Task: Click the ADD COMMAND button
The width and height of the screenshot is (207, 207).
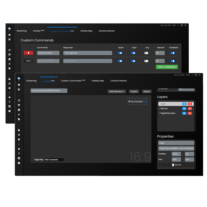Action: coord(167,67)
